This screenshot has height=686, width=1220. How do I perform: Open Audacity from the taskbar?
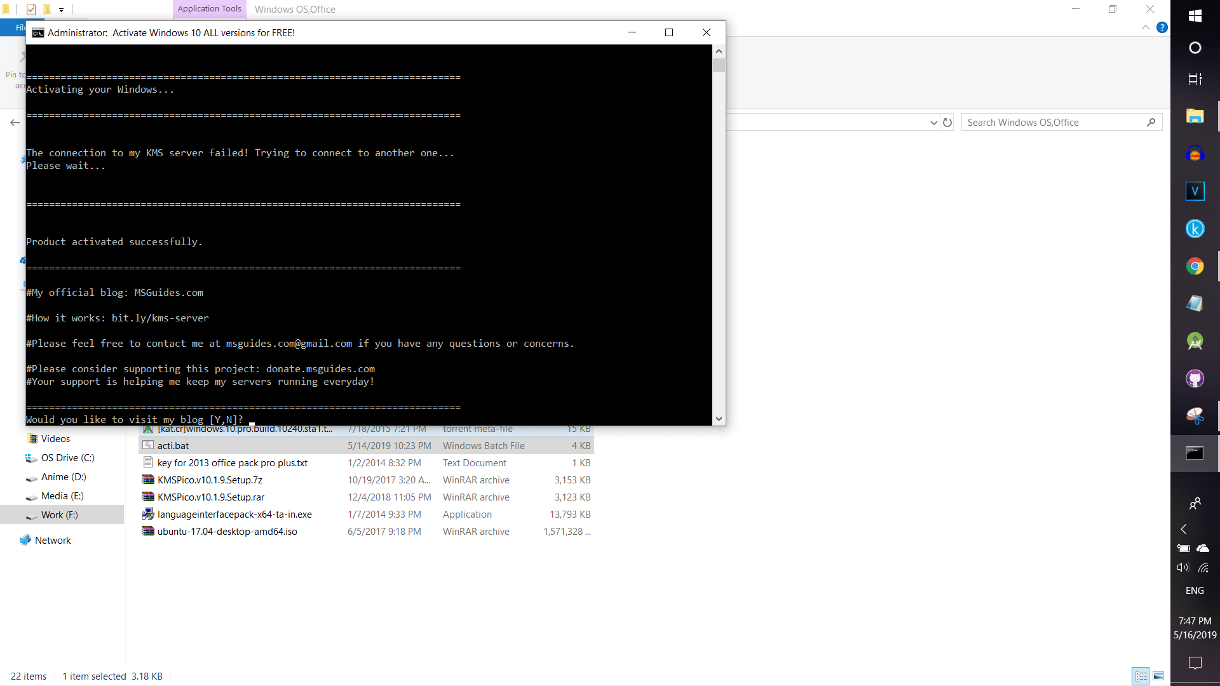pyautogui.click(x=1195, y=154)
